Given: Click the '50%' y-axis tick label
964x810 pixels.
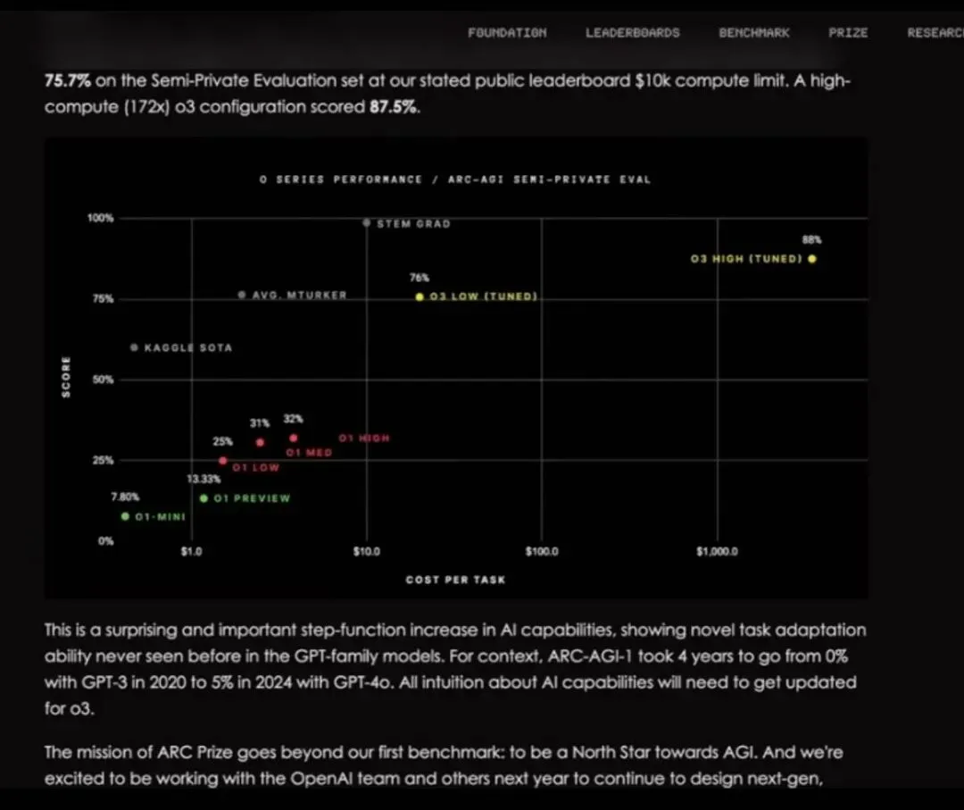Looking at the screenshot, I should point(104,380).
